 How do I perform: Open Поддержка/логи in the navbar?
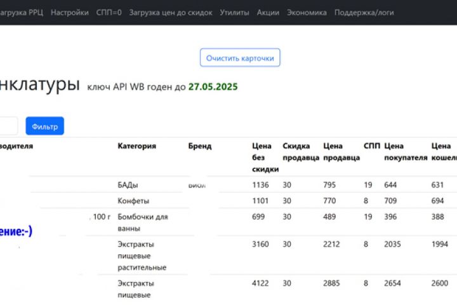tap(360, 12)
